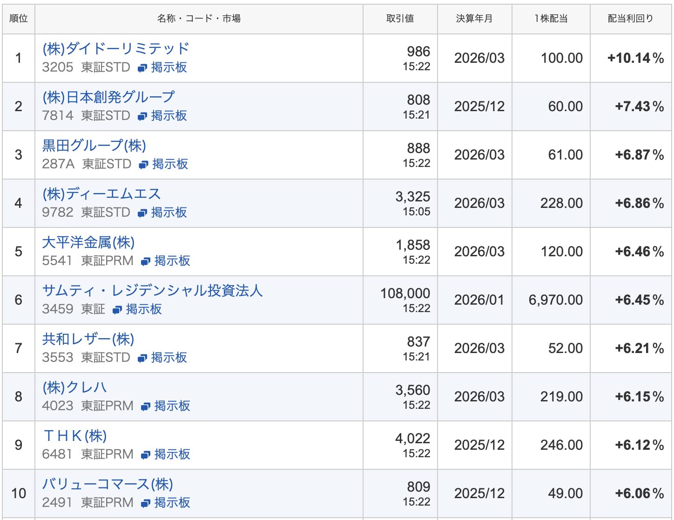This screenshot has width=674, height=520.
Task: Click message board icon for 共和レザー
Action: coord(142,359)
